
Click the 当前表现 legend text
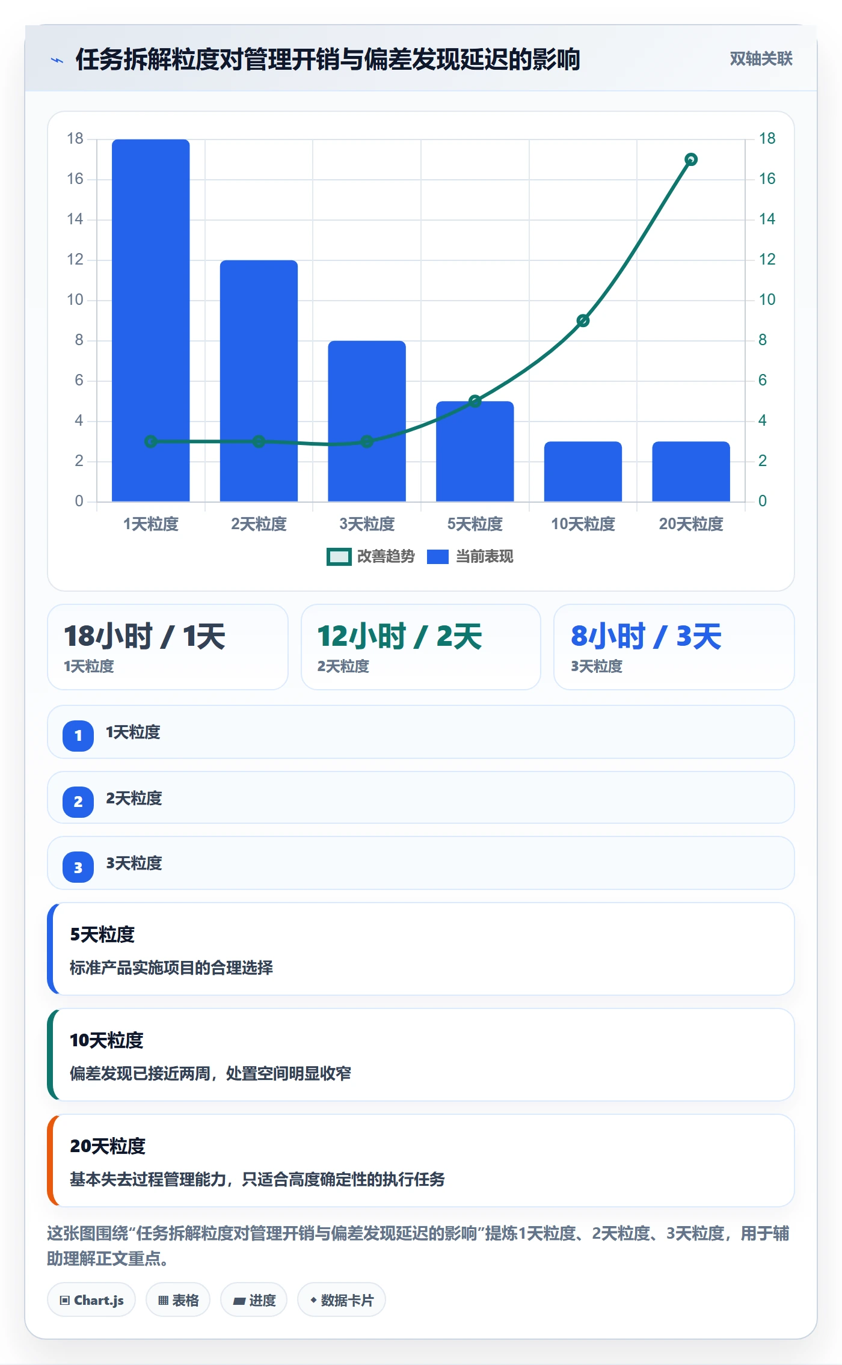484,557
